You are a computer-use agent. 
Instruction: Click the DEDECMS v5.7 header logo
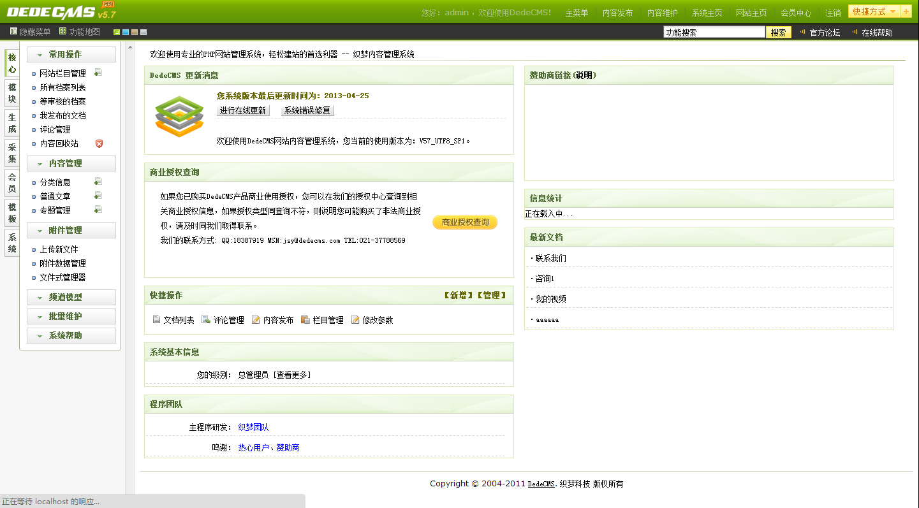coord(61,11)
